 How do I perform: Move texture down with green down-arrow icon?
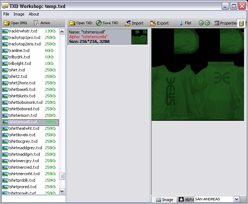(207, 23)
